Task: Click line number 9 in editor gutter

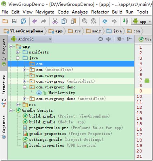Action: (141, 91)
